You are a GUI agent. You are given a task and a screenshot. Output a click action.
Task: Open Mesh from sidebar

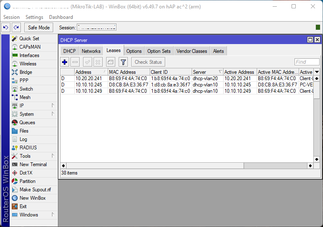pos(34,97)
